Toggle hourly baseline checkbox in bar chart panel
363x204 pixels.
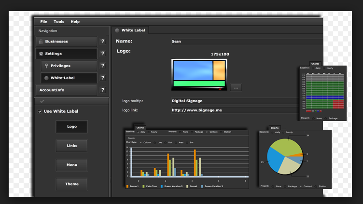coord(149,132)
